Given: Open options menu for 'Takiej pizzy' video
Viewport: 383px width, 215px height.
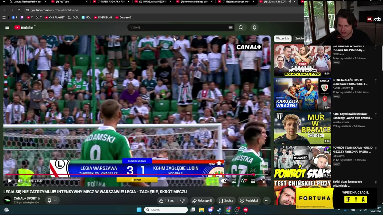Looking at the screenshot, I should (x=376, y=183).
